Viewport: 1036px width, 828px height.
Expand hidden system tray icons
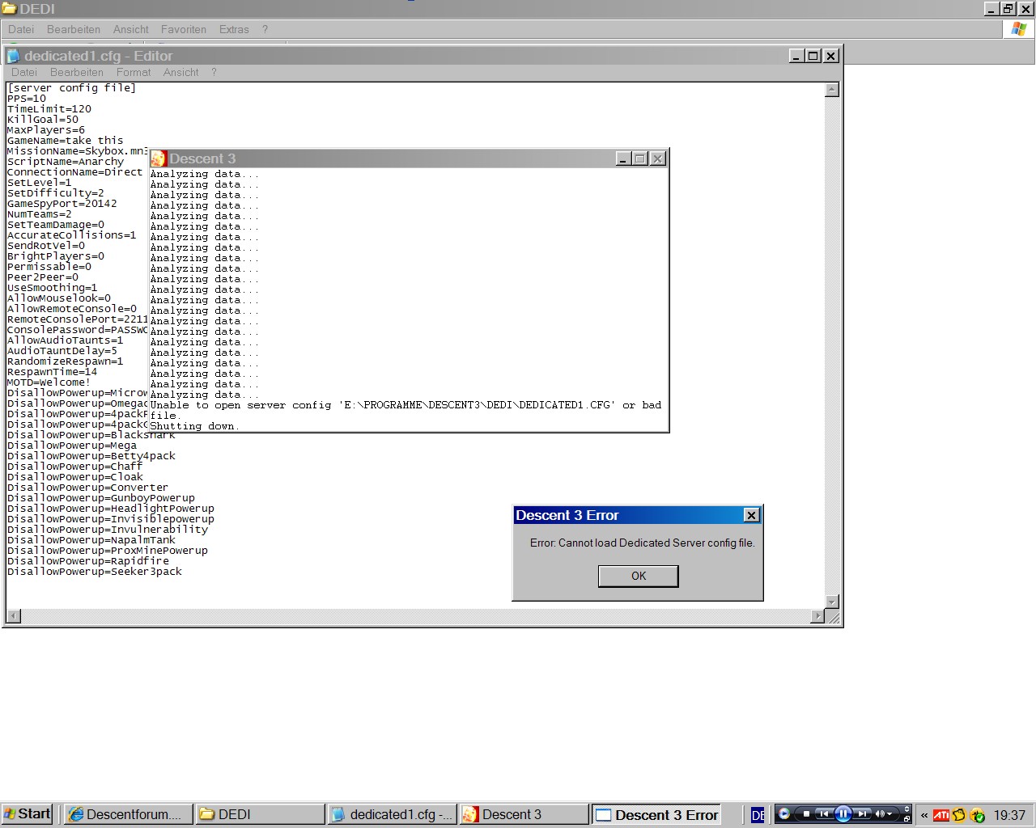[x=924, y=815]
